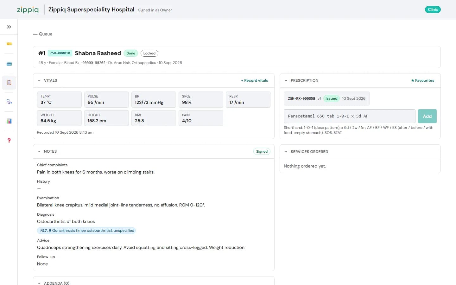Click the red question mark help icon

(x=9, y=140)
